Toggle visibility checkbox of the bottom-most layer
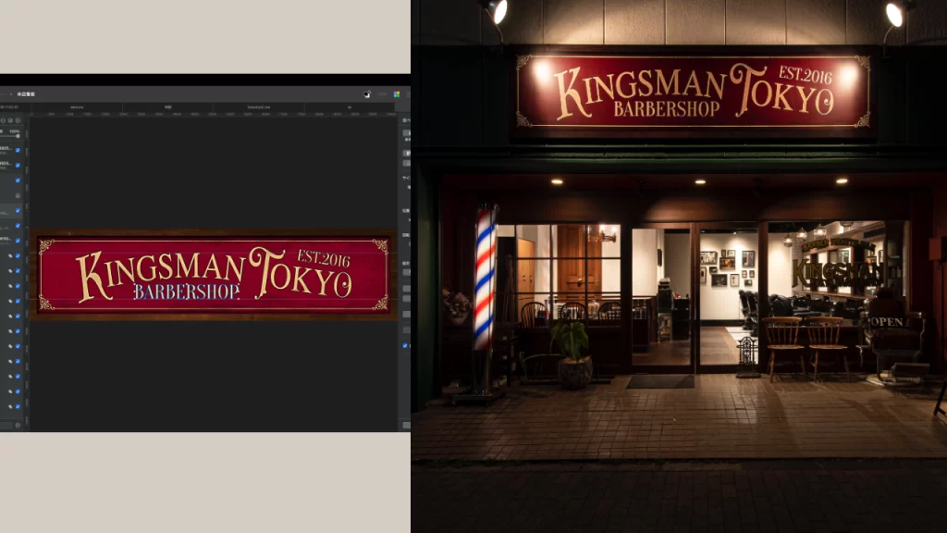The width and height of the screenshot is (947, 533). tap(18, 405)
